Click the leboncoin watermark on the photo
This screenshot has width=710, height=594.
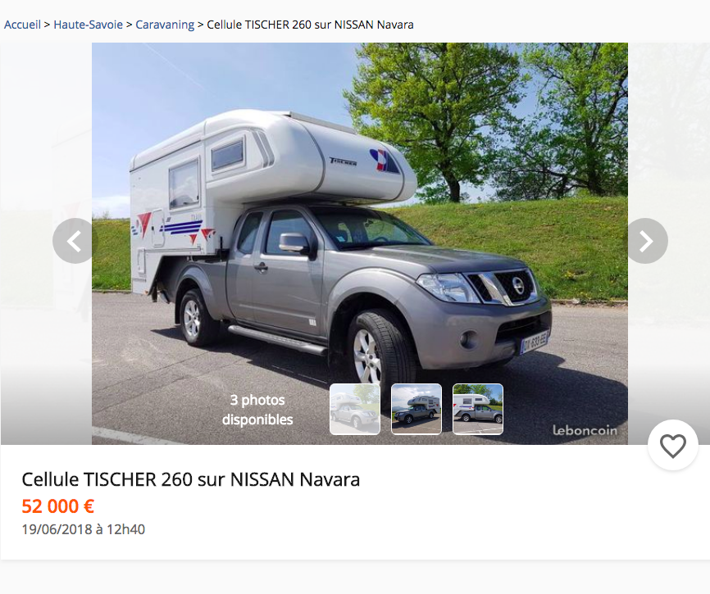coord(585,430)
